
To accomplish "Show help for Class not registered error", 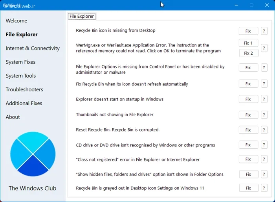I will pos(264,159).
